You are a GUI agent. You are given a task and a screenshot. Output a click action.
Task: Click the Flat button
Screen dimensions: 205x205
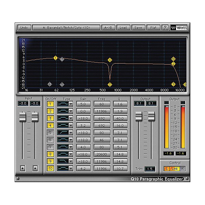coord(153,28)
